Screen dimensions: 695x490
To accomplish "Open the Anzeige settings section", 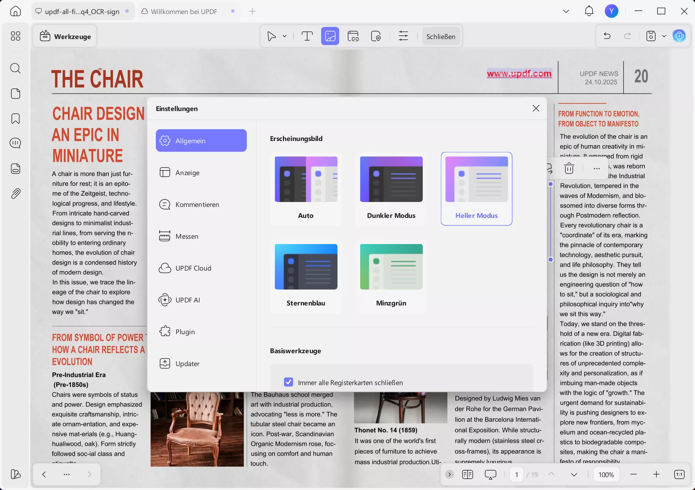I will [201, 172].
